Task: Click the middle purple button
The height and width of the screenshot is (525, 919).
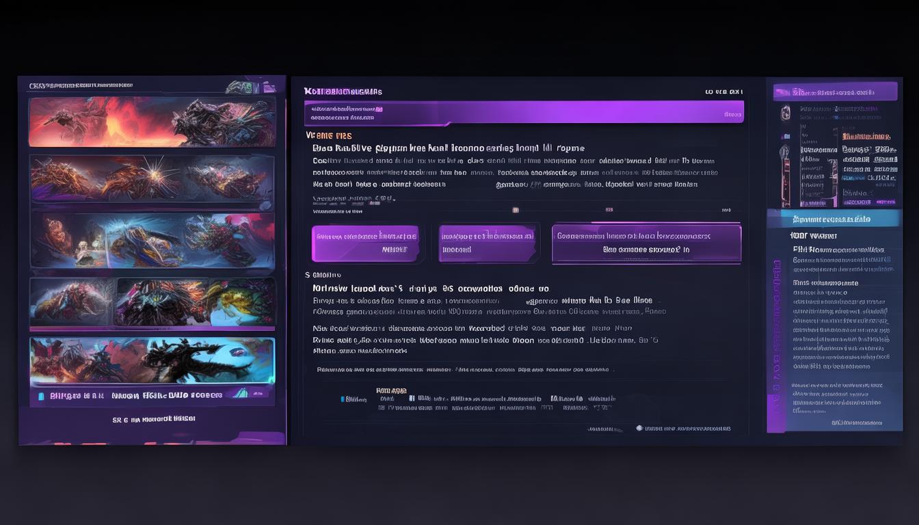Action: [488, 243]
